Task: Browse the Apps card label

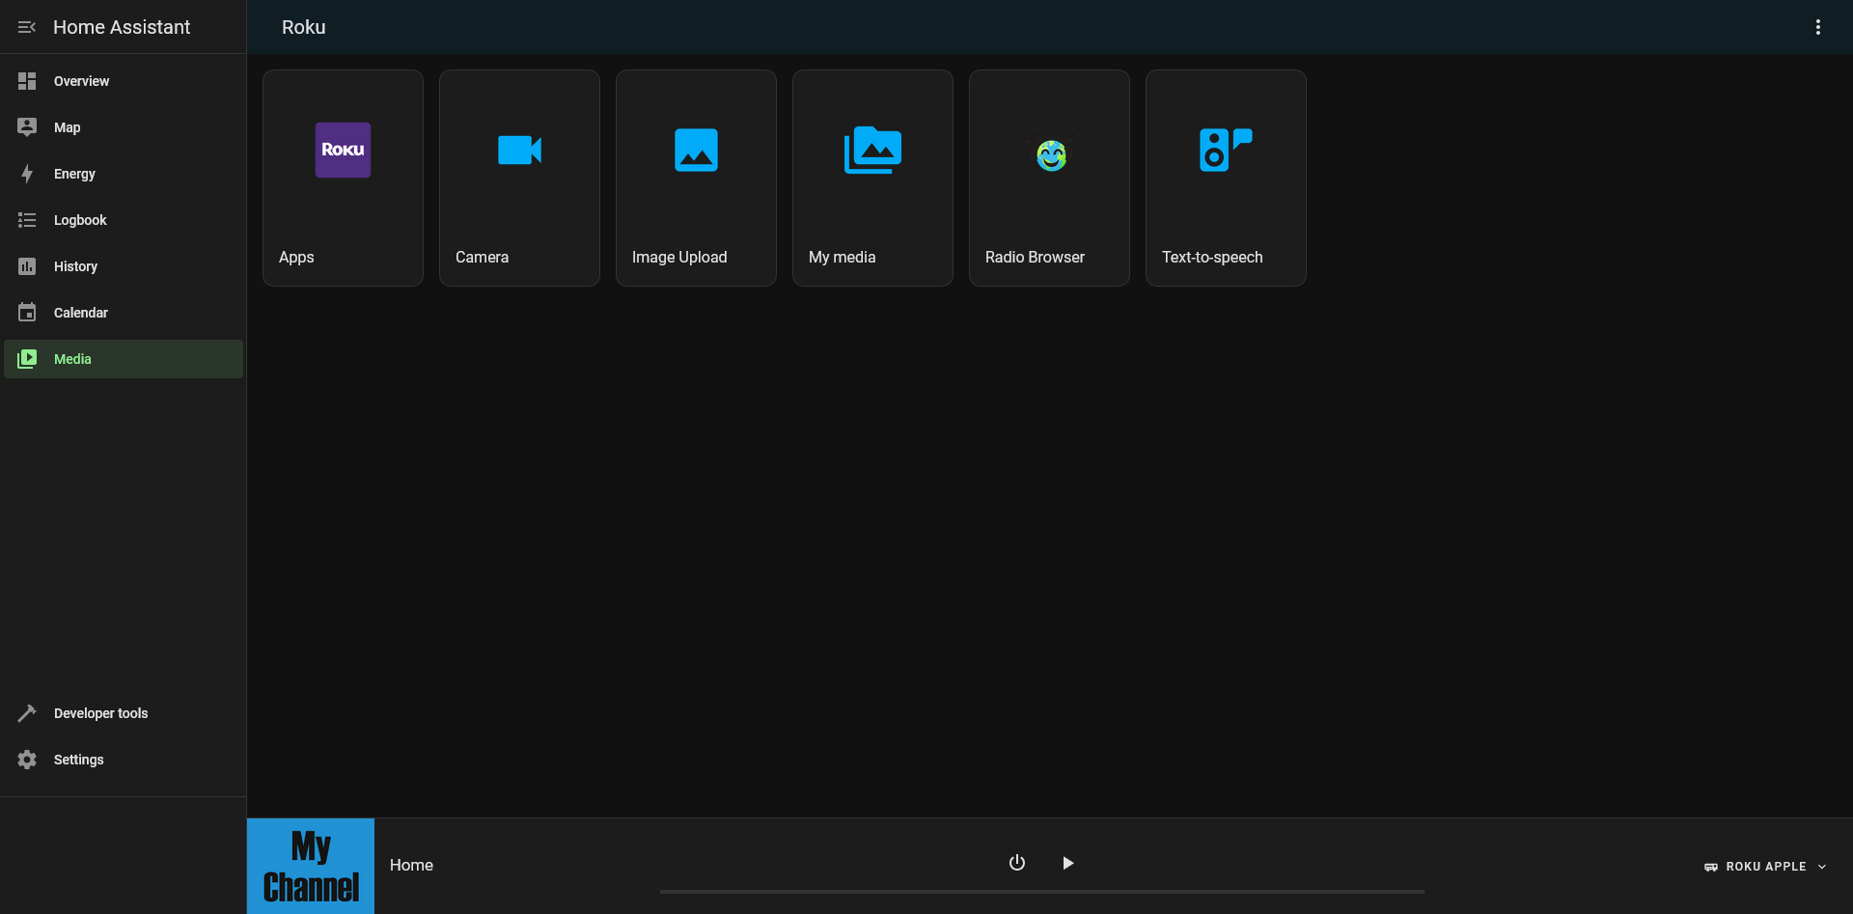Action: point(296,257)
